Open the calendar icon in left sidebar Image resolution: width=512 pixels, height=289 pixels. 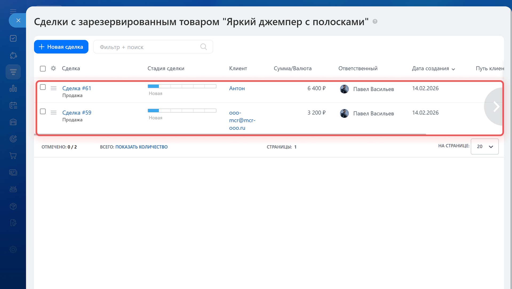pyautogui.click(x=13, y=105)
